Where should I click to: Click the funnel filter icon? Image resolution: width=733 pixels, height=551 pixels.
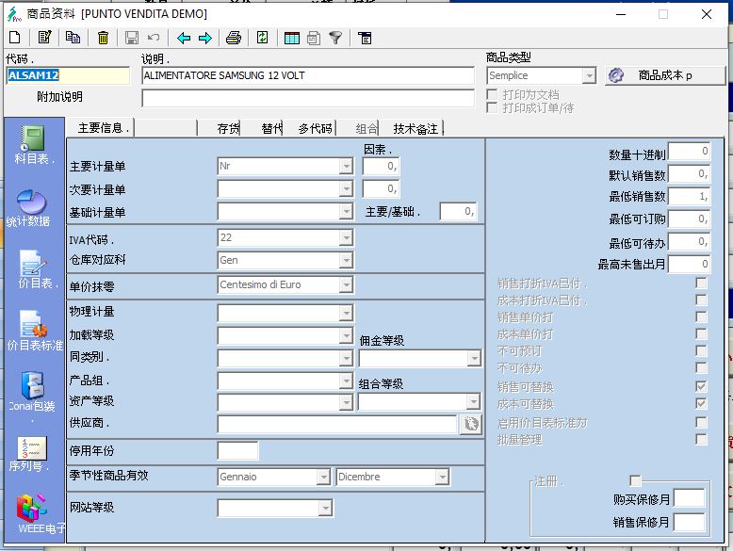pyautogui.click(x=335, y=38)
